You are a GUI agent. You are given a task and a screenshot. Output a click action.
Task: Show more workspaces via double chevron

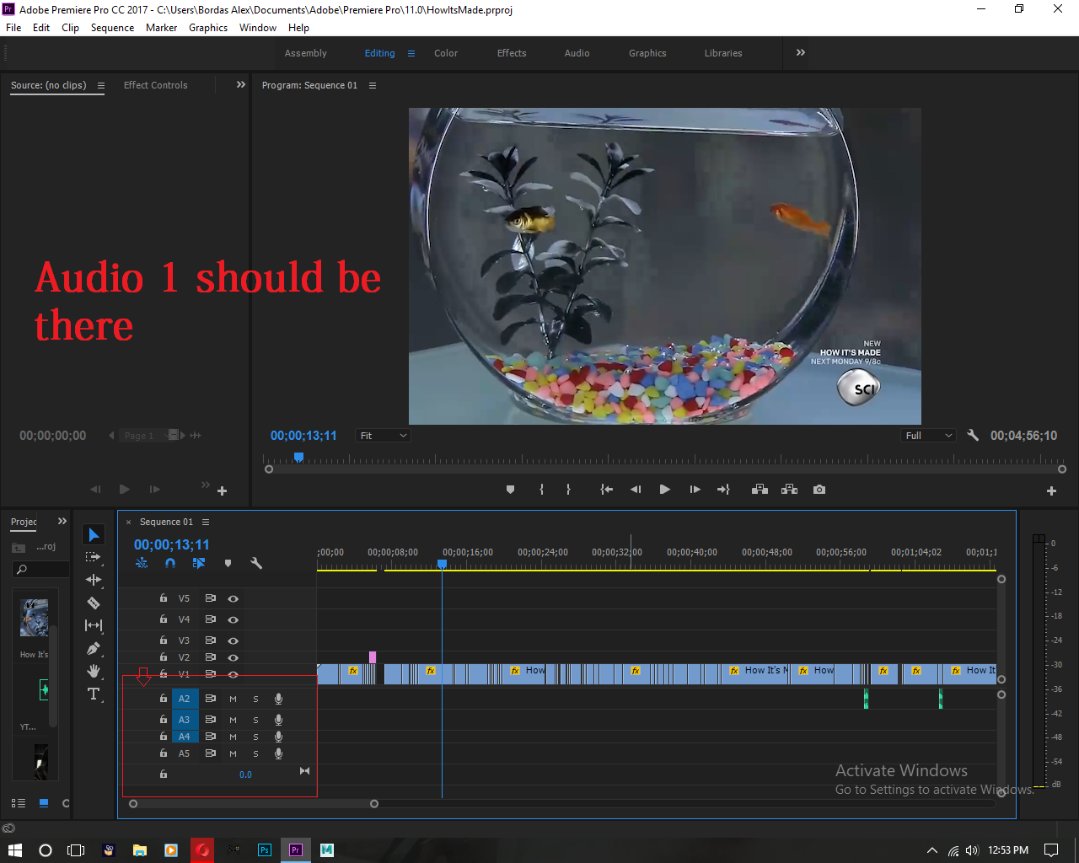point(801,52)
